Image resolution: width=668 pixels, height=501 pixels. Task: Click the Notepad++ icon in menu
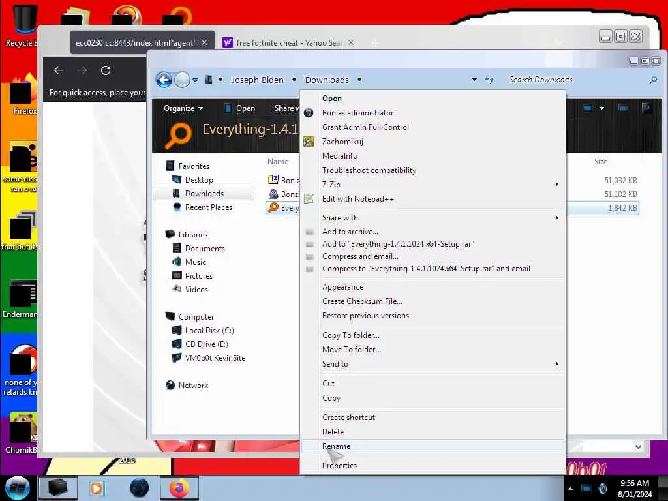pyautogui.click(x=309, y=198)
